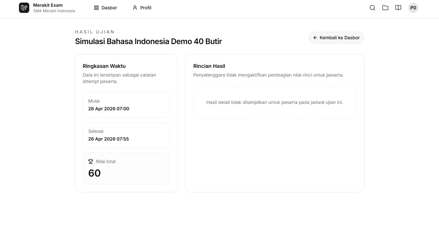
Task: Go to Dasbor in top navigation
Action: coord(105,8)
